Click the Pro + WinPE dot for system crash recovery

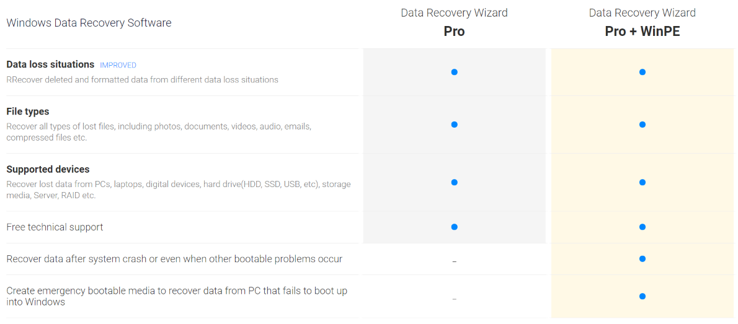(642, 258)
